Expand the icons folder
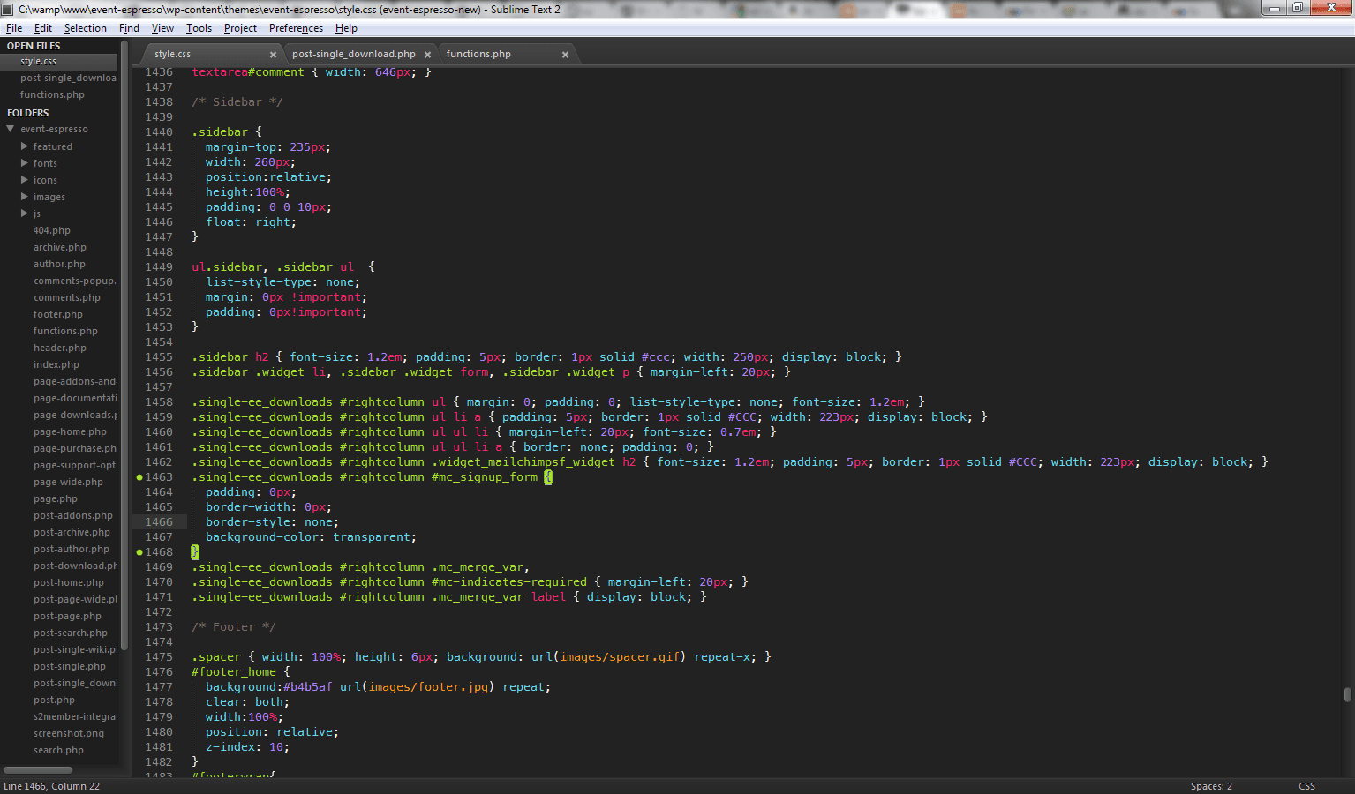The height and width of the screenshot is (794, 1355). pos(26,179)
